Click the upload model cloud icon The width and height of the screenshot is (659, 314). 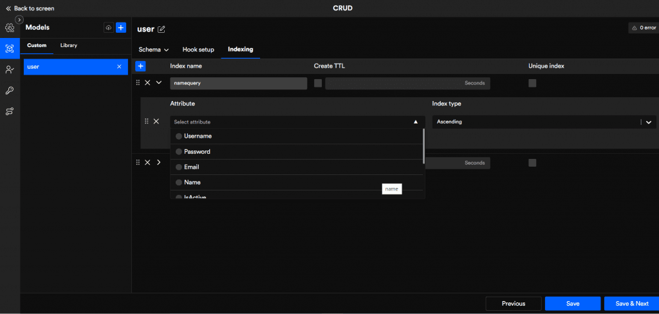coord(109,28)
